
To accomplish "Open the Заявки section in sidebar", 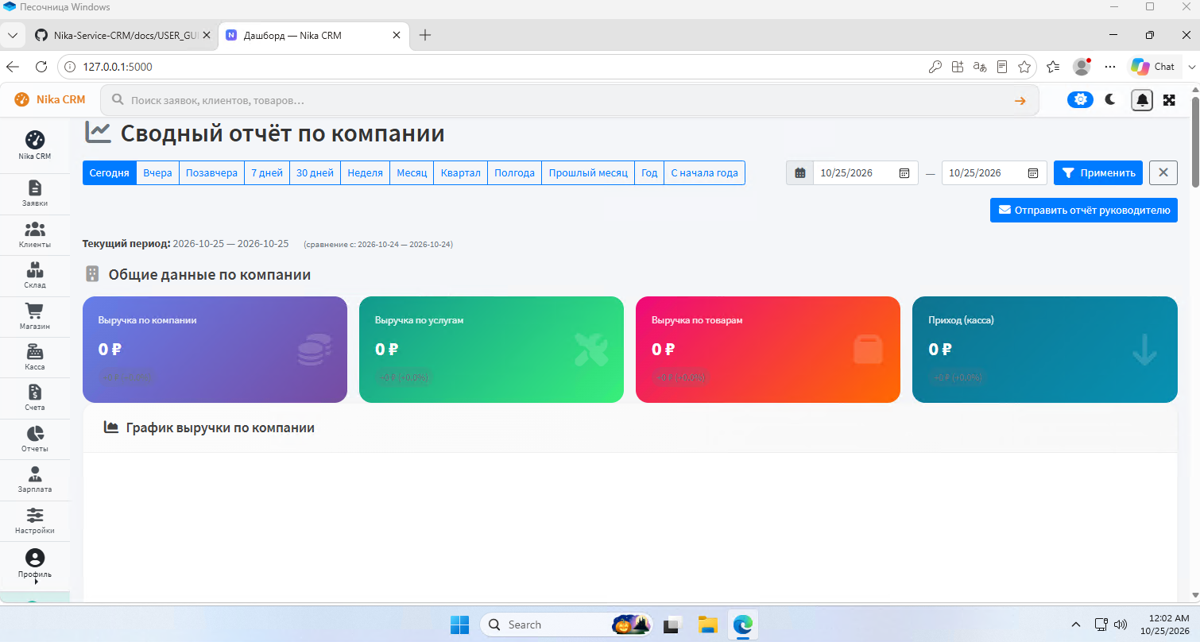I will click(x=35, y=194).
